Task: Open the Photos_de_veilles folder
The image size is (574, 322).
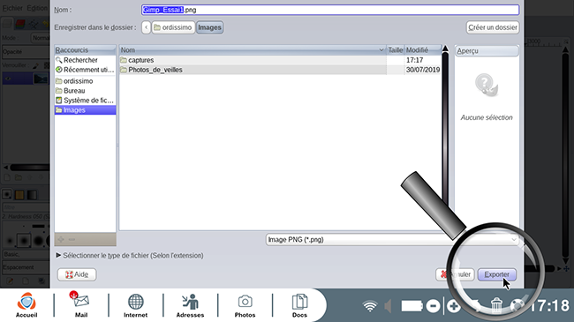Action: [x=281, y=70]
